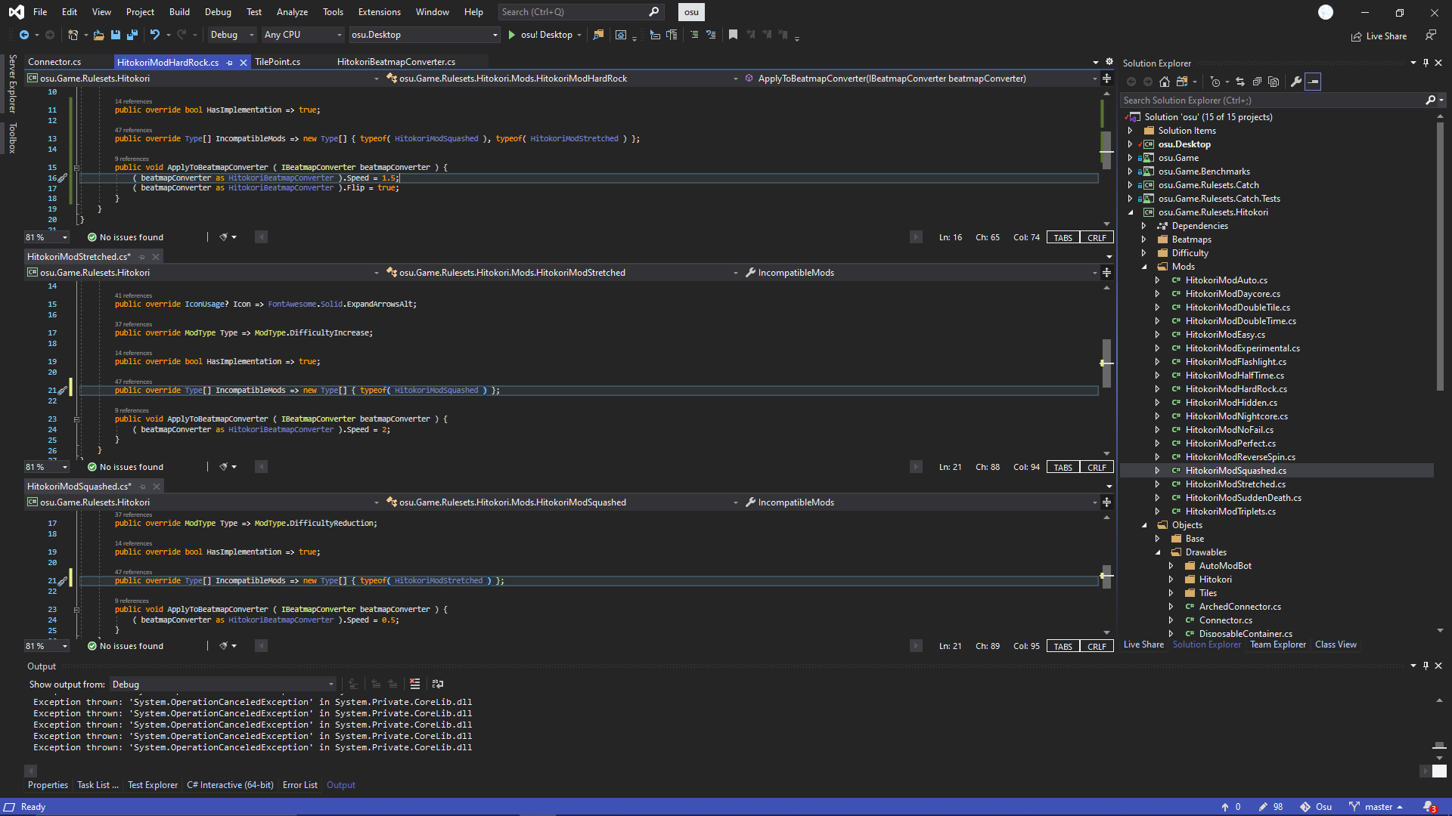Screen dimensions: 1452x816
Task: Click the Live Share icon at top right
Action: tap(1357, 36)
